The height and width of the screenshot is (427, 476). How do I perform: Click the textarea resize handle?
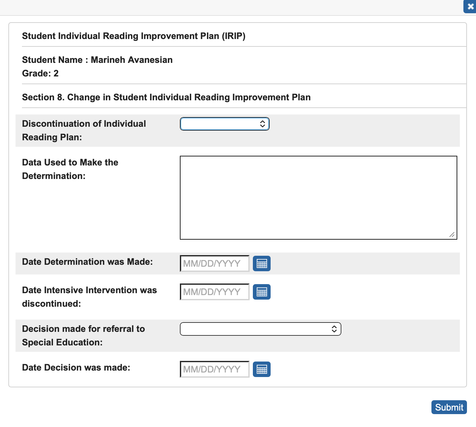[452, 235]
